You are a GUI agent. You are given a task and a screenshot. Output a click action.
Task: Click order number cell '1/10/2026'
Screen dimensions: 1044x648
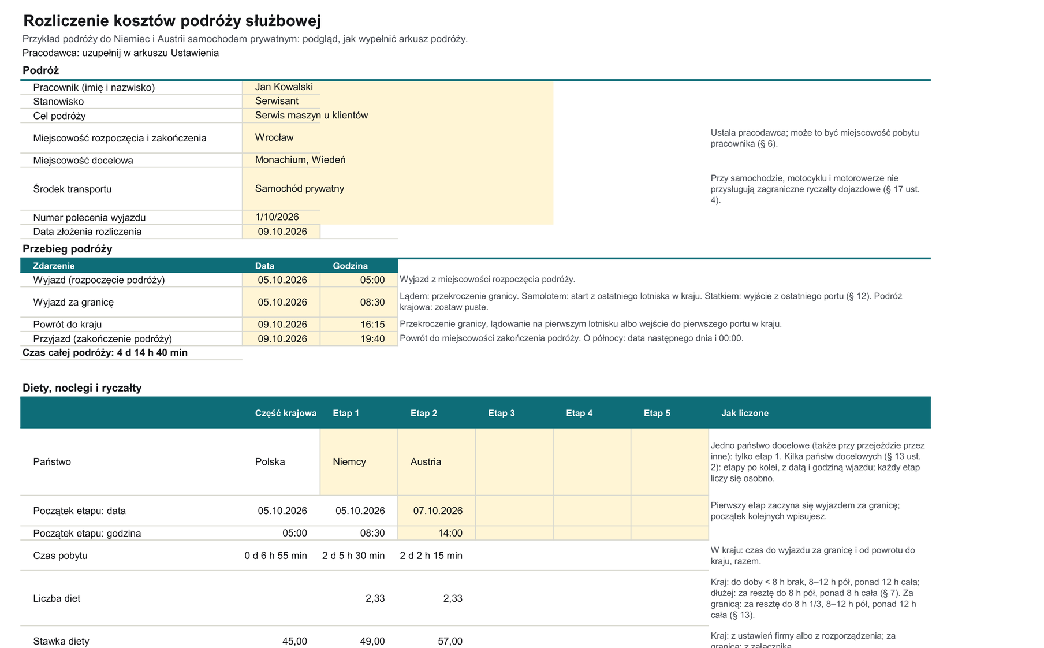(397, 217)
